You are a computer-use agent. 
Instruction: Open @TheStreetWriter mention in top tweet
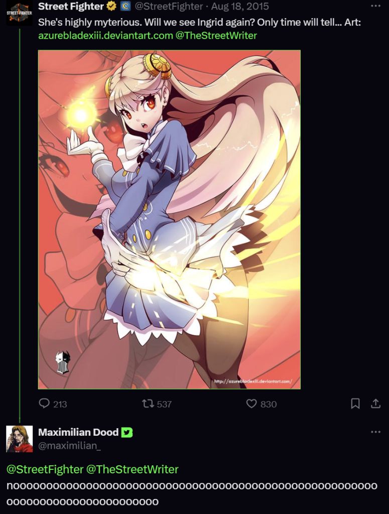(216, 36)
